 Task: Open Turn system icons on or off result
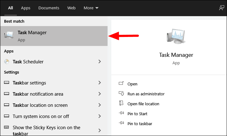[x=54, y=116]
